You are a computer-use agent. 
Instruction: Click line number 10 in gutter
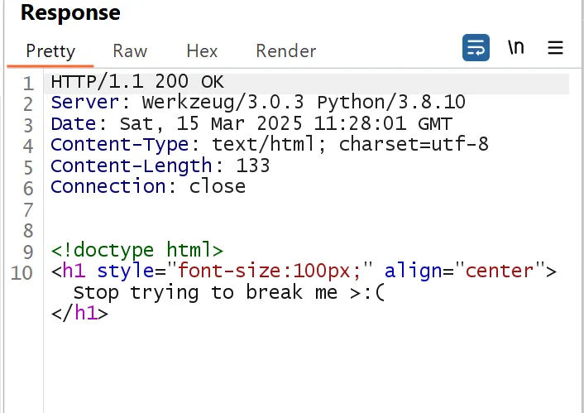[22, 271]
